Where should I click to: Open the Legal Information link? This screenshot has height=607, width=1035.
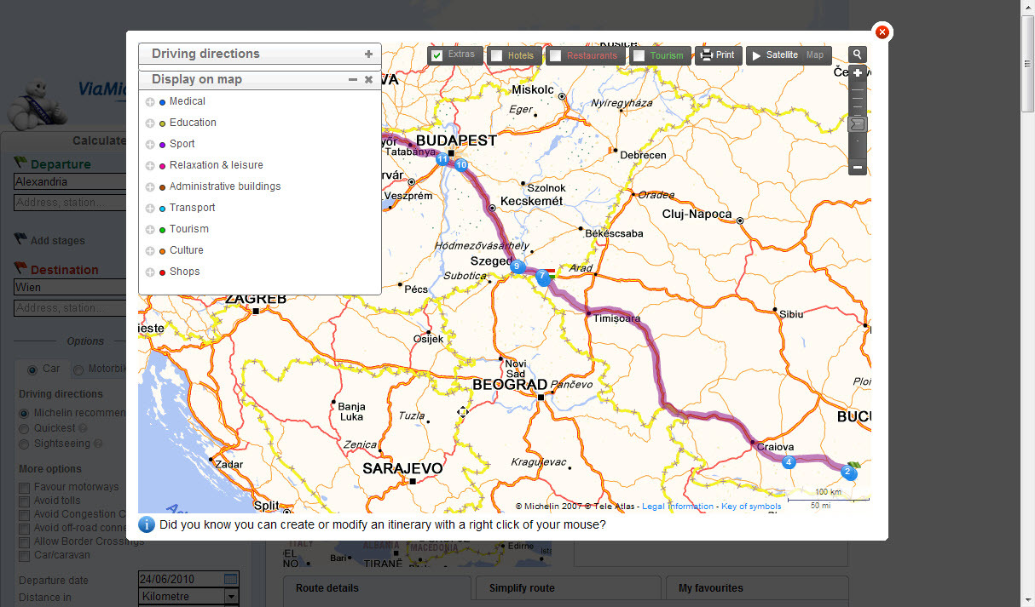[x=678, y=507]
